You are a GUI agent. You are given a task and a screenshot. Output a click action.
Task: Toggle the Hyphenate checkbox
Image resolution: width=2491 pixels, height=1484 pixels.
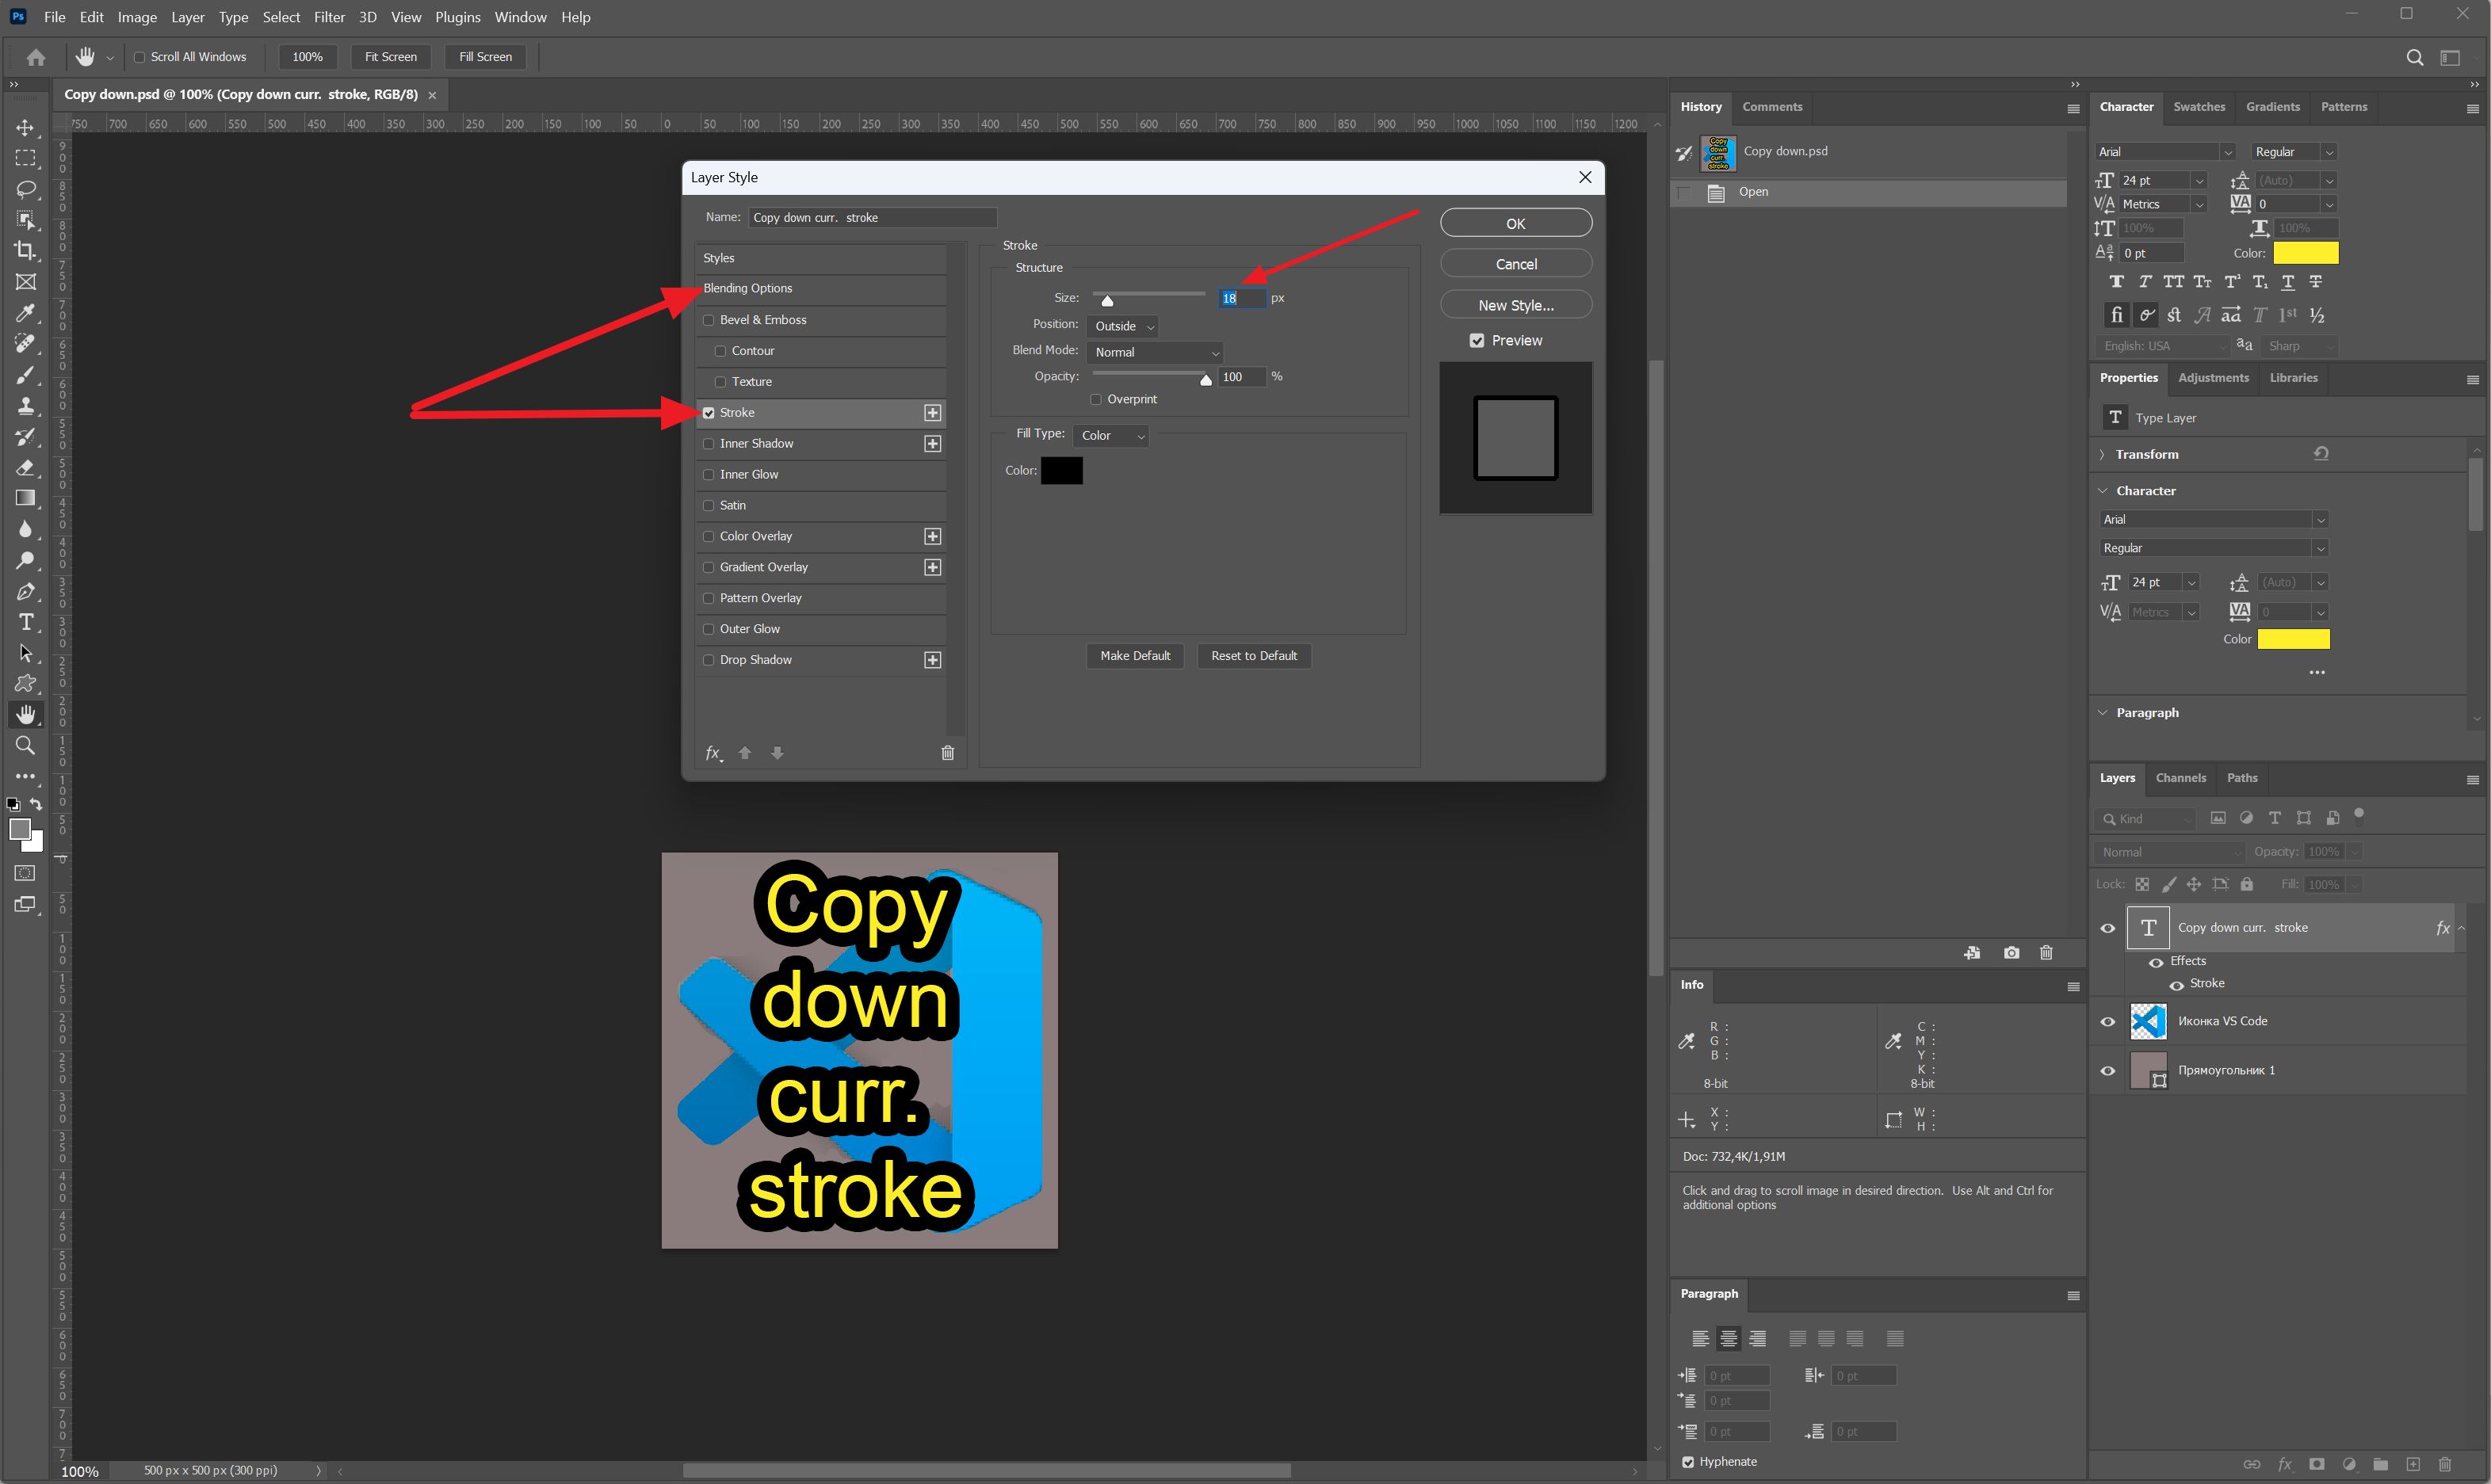(1689, 1462)
